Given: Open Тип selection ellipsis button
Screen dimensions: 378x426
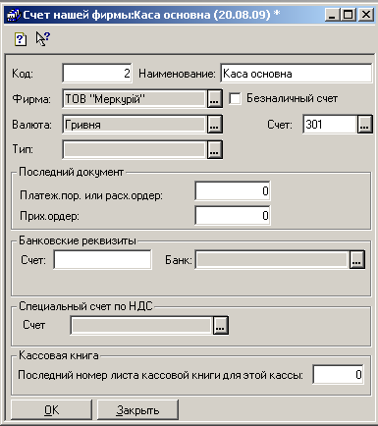Looking at the screenshot, I should click(x=214, y=149).
